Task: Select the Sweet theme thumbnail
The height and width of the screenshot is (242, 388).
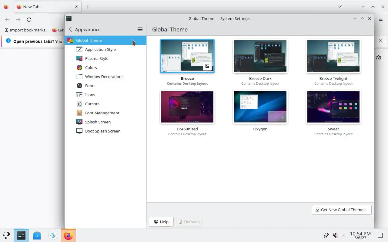Action: 333,106
